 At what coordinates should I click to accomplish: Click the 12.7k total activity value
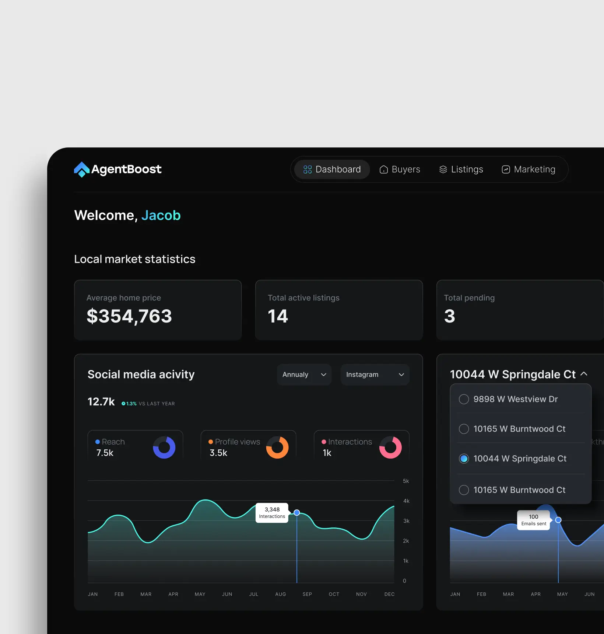click(x=101, y=402)
